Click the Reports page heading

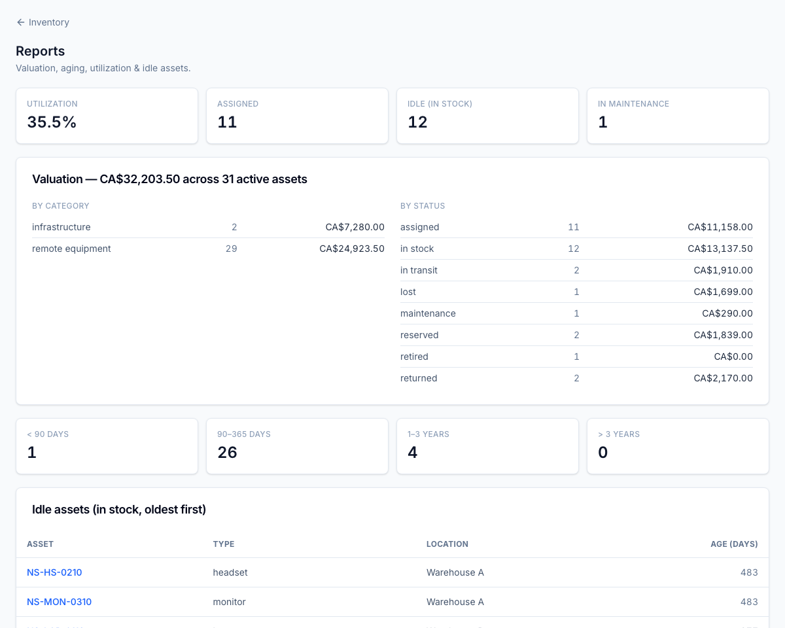click(40, 51)
